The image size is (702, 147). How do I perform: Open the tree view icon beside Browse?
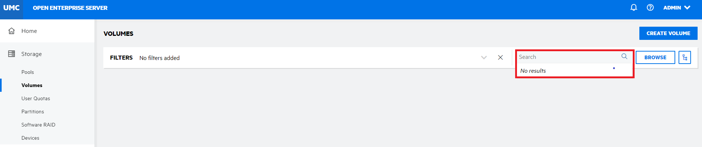point(684,57)
